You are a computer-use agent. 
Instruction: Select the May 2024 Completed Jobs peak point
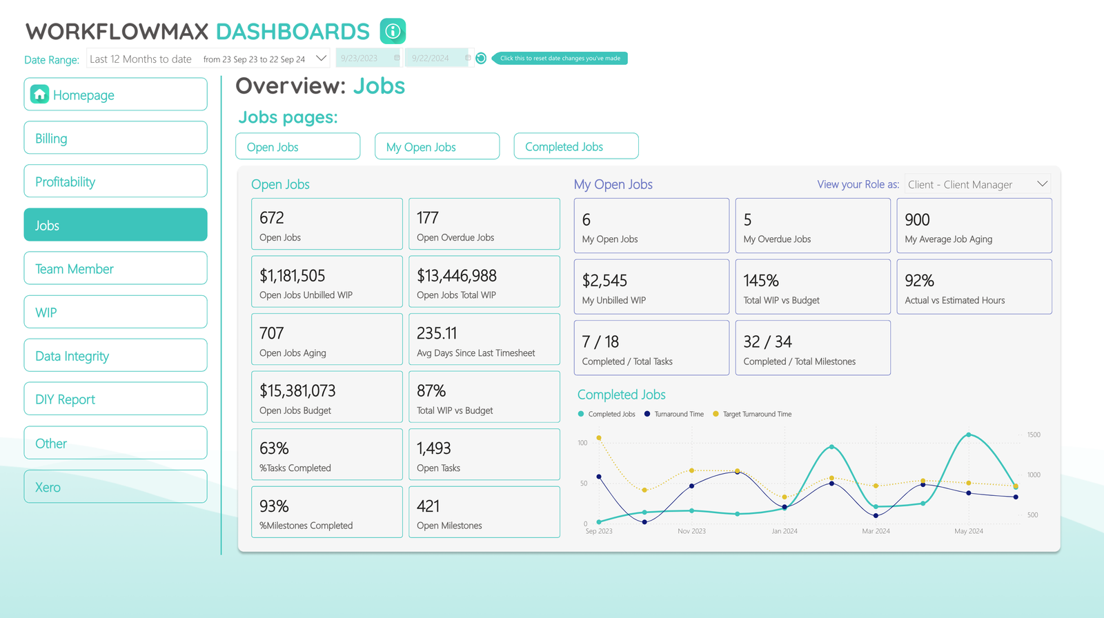point(969,435)
